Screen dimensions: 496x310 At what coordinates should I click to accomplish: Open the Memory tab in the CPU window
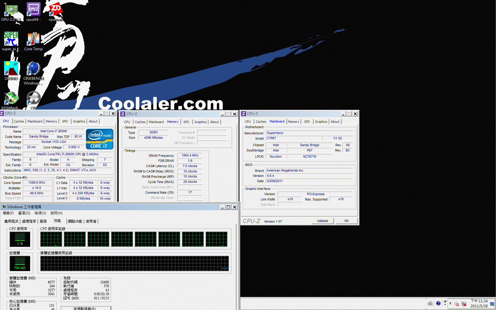click(51, 121)
